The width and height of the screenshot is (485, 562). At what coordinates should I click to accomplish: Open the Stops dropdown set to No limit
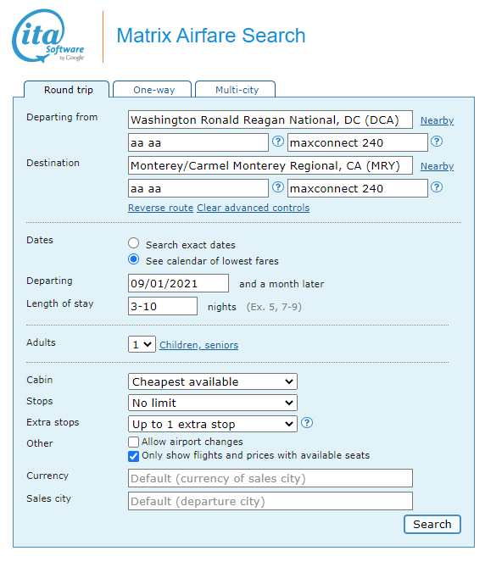click(x=213, y=403)
